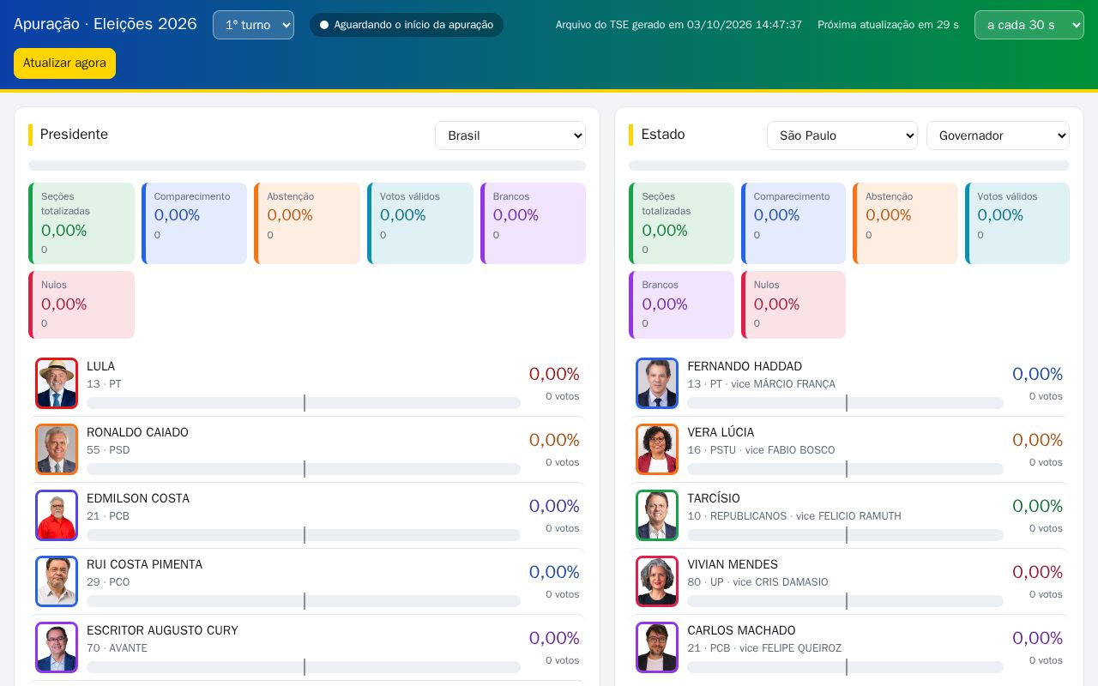Click the Brancos card in Estado panel
The height and width of the screenshot is (686, 1098).
coord(682,304)
